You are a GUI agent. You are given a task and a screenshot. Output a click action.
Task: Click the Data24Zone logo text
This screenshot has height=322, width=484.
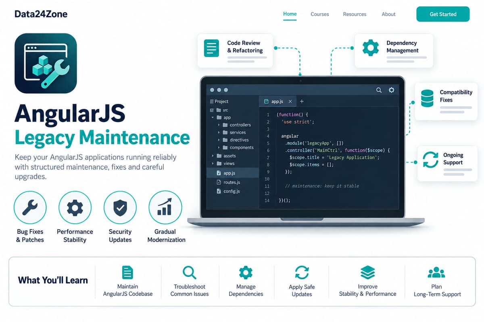coord(41,14)
